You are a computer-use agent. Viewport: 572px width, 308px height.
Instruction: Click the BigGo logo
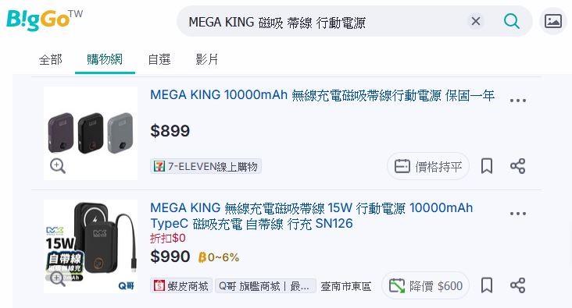click(45, 19)
